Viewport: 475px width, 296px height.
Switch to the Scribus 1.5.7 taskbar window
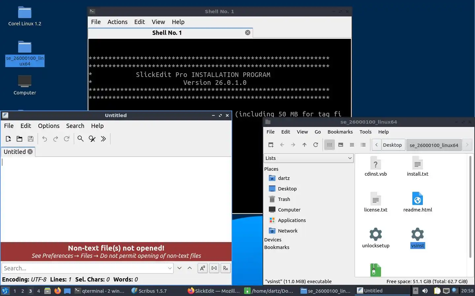(x=149, y=291)
